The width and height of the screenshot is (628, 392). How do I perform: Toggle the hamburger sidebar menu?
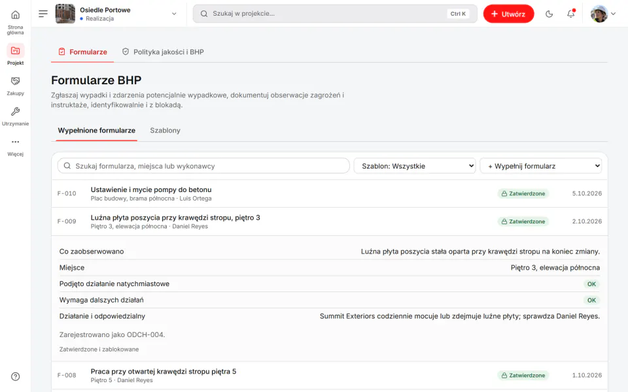coord(43,14)
